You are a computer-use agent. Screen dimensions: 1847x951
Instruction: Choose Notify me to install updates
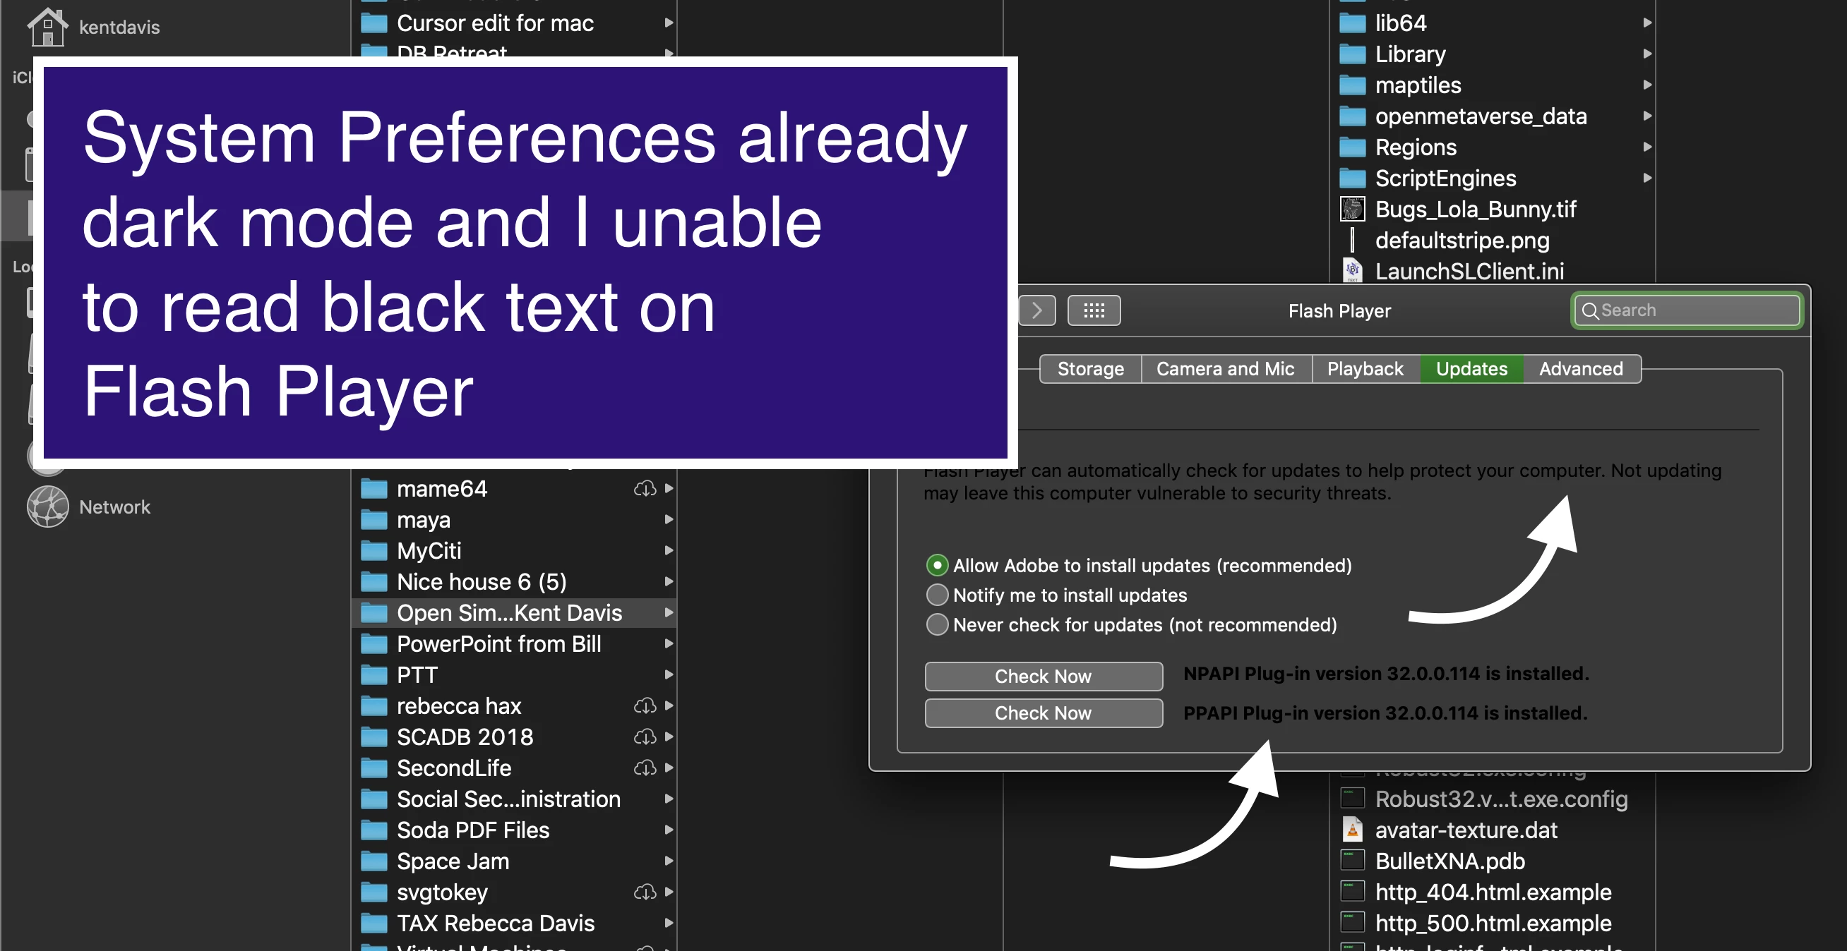tap(937, 595)
